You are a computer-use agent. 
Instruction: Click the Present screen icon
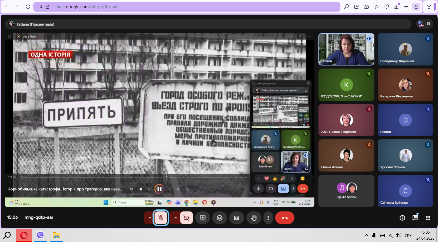coord(203,218)
